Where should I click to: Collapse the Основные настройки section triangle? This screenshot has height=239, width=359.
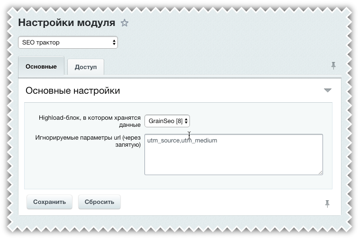click(327, 90)
